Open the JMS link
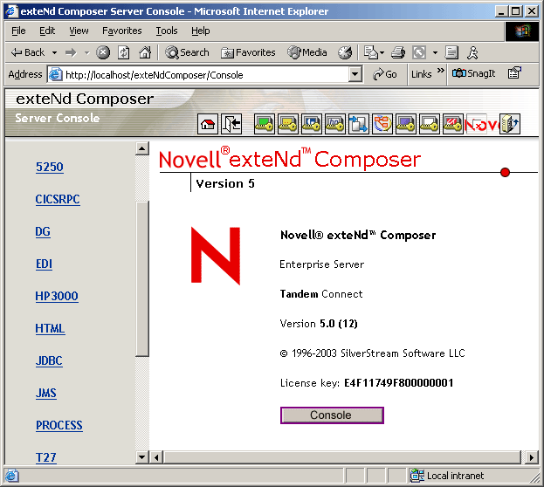This screenshot has height=487, width=544. (45, 393)
